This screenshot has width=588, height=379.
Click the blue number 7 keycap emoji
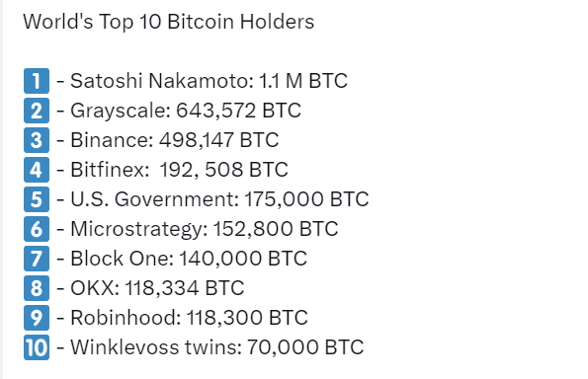pyautogui.click(x=37, y=259)
